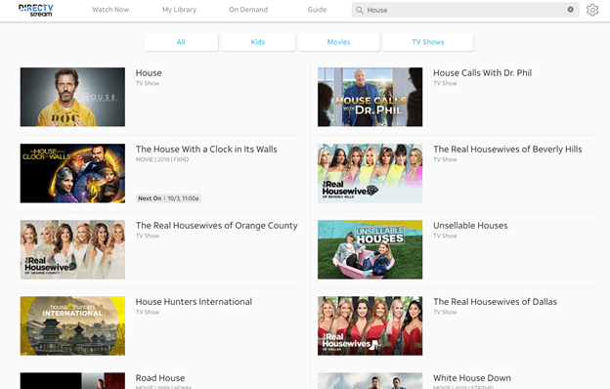The image size is (610, 389).
Task: Click the magnifying glass search icon
Action: coord(360,10)
